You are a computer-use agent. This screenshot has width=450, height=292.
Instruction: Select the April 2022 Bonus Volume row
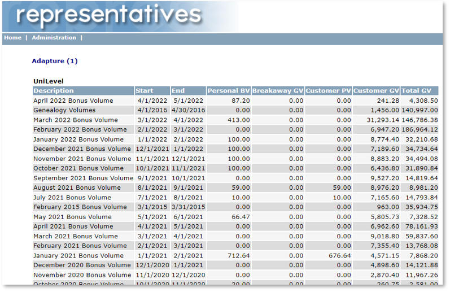pos(73,101)
